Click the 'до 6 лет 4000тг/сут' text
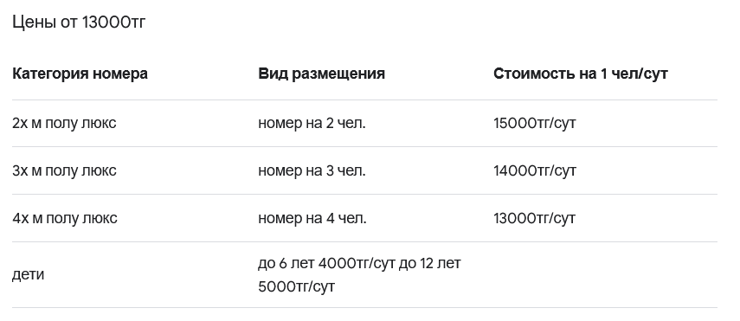The height and width of the screenshot is (321, 740). click(326, 263)
